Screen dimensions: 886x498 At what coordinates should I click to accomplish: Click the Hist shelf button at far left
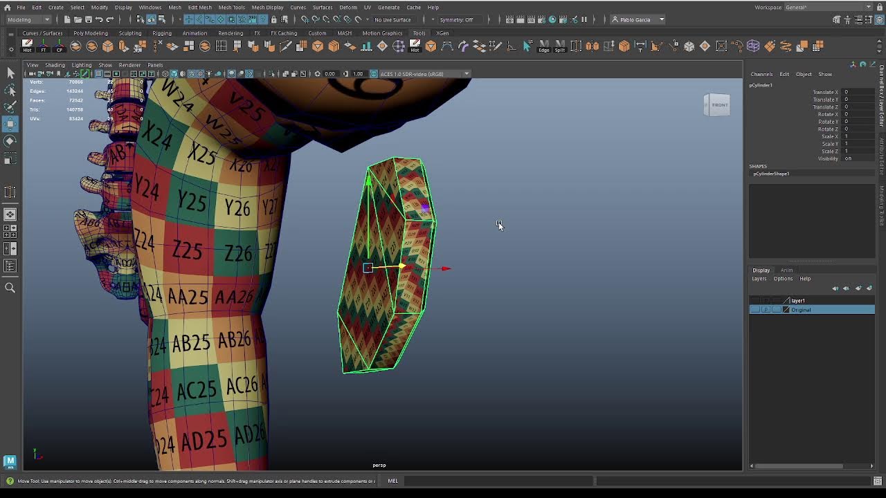click(x=27, y=46)
